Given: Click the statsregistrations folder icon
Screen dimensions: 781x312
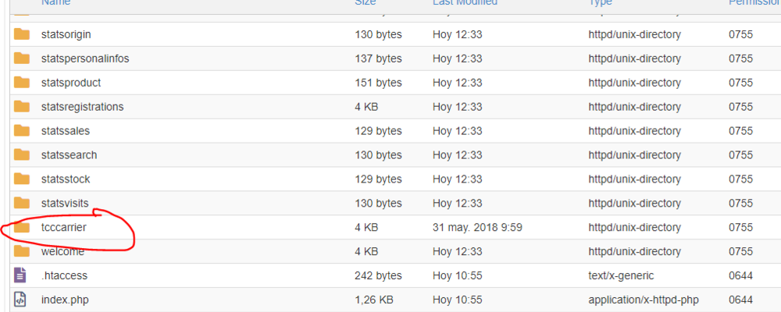Looking at the screenshot, I should 22,107.
